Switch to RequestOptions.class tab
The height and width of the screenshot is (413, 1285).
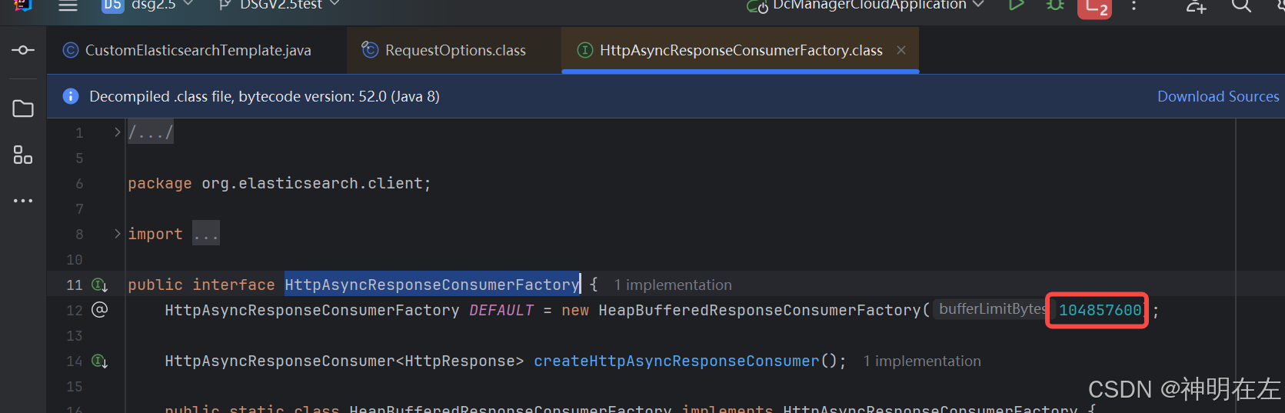pyautogui.click(x=454, y=50)
